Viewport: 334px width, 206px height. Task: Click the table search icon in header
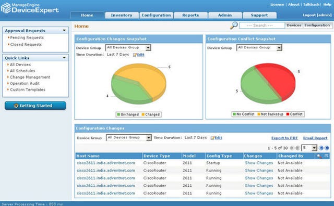(x=319, y=156)
